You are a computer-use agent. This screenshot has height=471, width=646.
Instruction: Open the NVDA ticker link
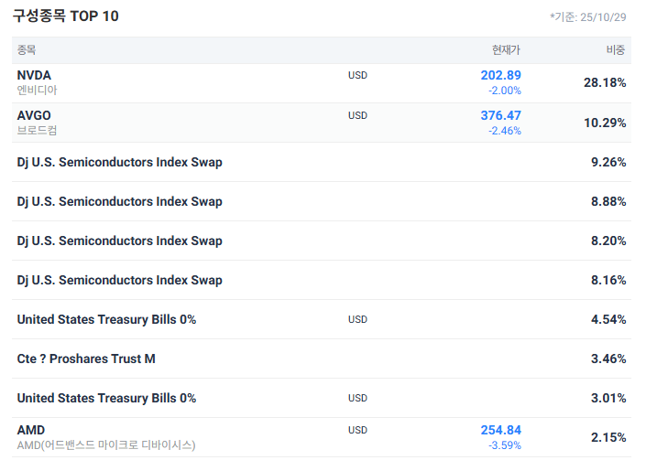[x=34, y=75]
